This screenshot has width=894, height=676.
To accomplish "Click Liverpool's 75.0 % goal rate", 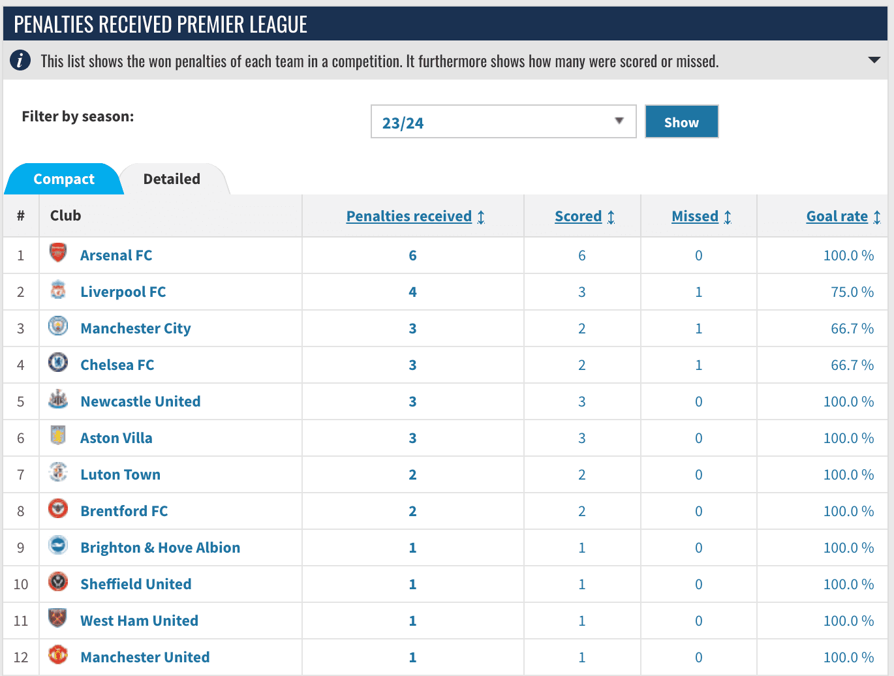I will 852,292.
